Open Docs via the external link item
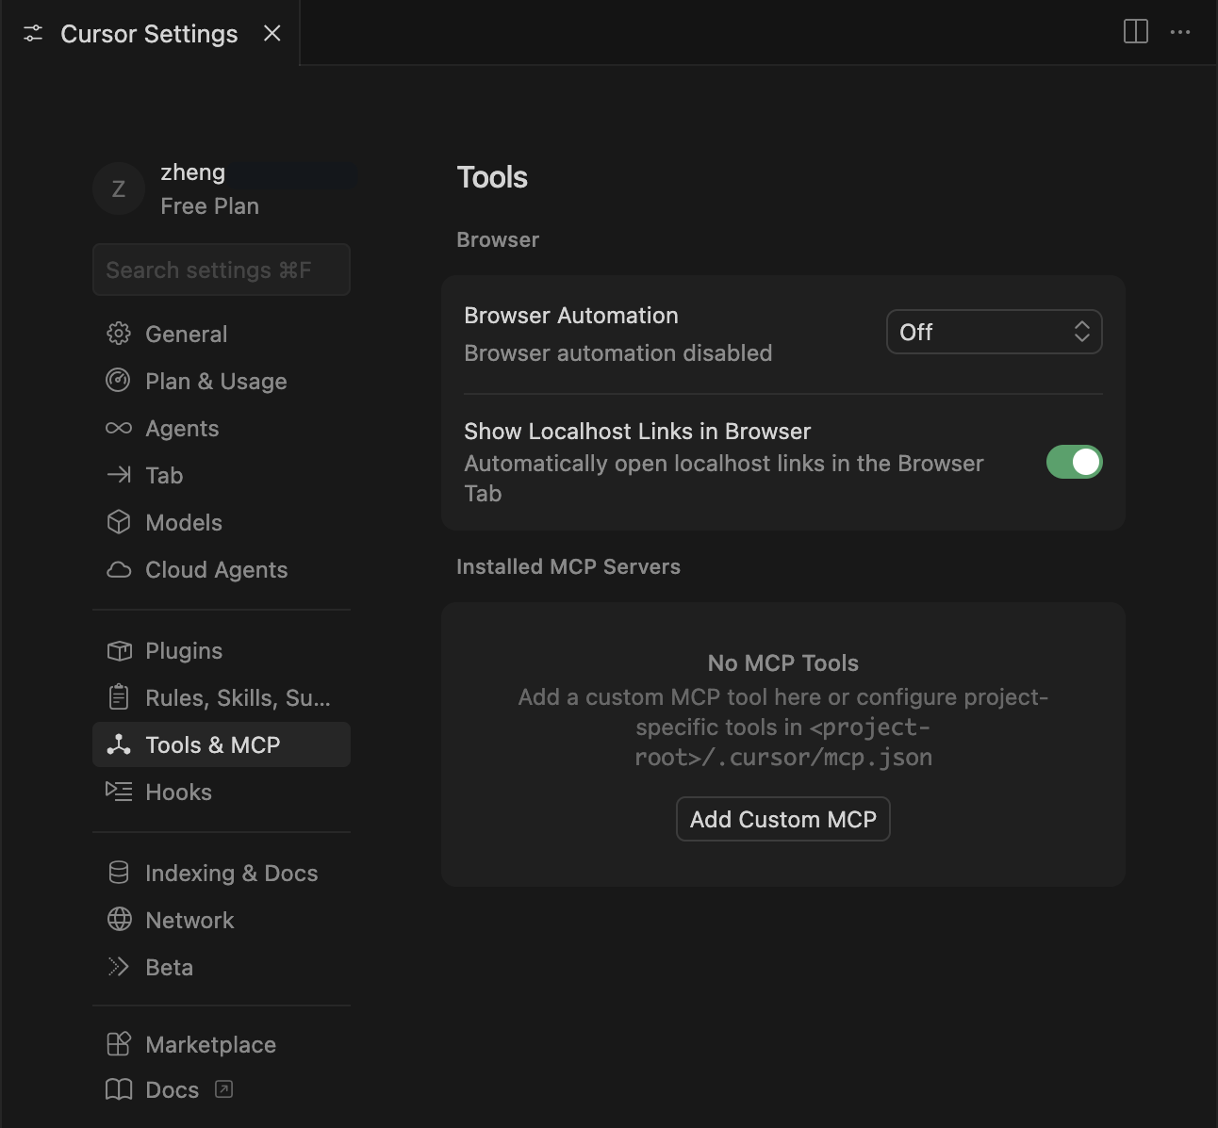Screen dimensions: 1218x1128 (171, 1089)
